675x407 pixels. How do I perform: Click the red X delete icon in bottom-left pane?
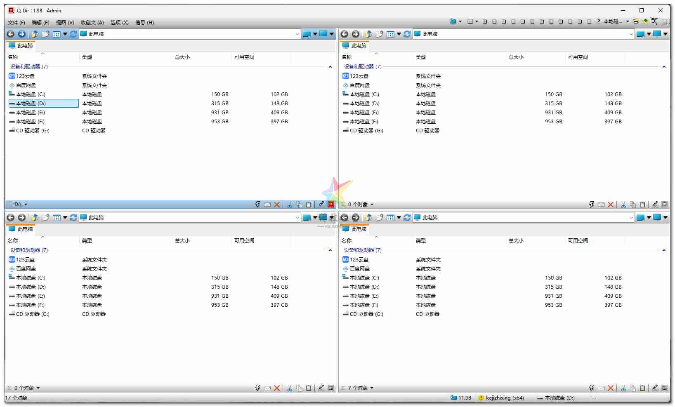click(277, 388)
